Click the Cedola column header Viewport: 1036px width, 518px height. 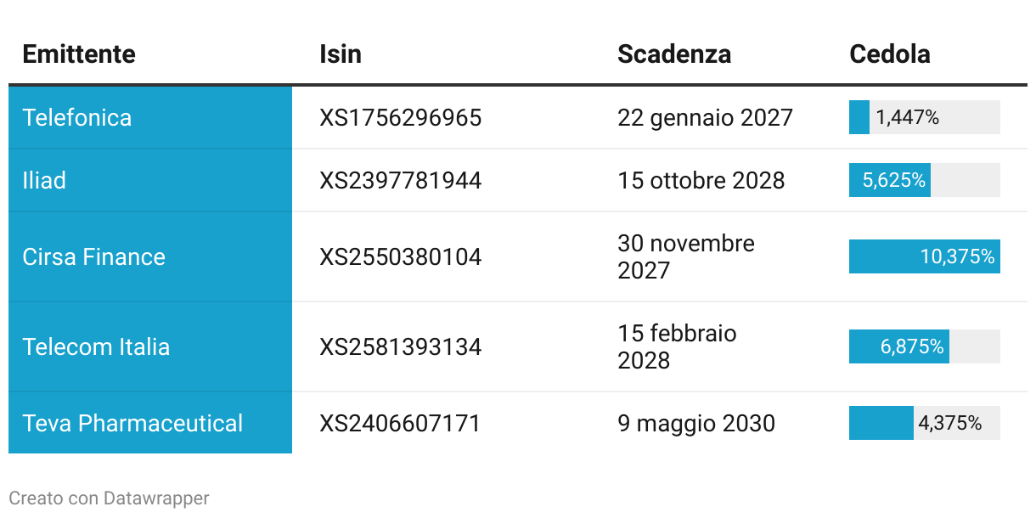[x=890, y=54]
